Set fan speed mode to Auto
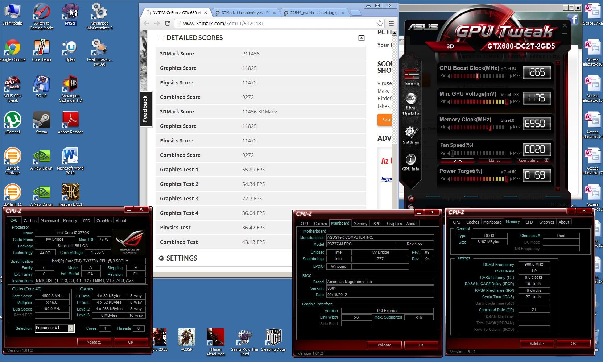 [458, 161]
